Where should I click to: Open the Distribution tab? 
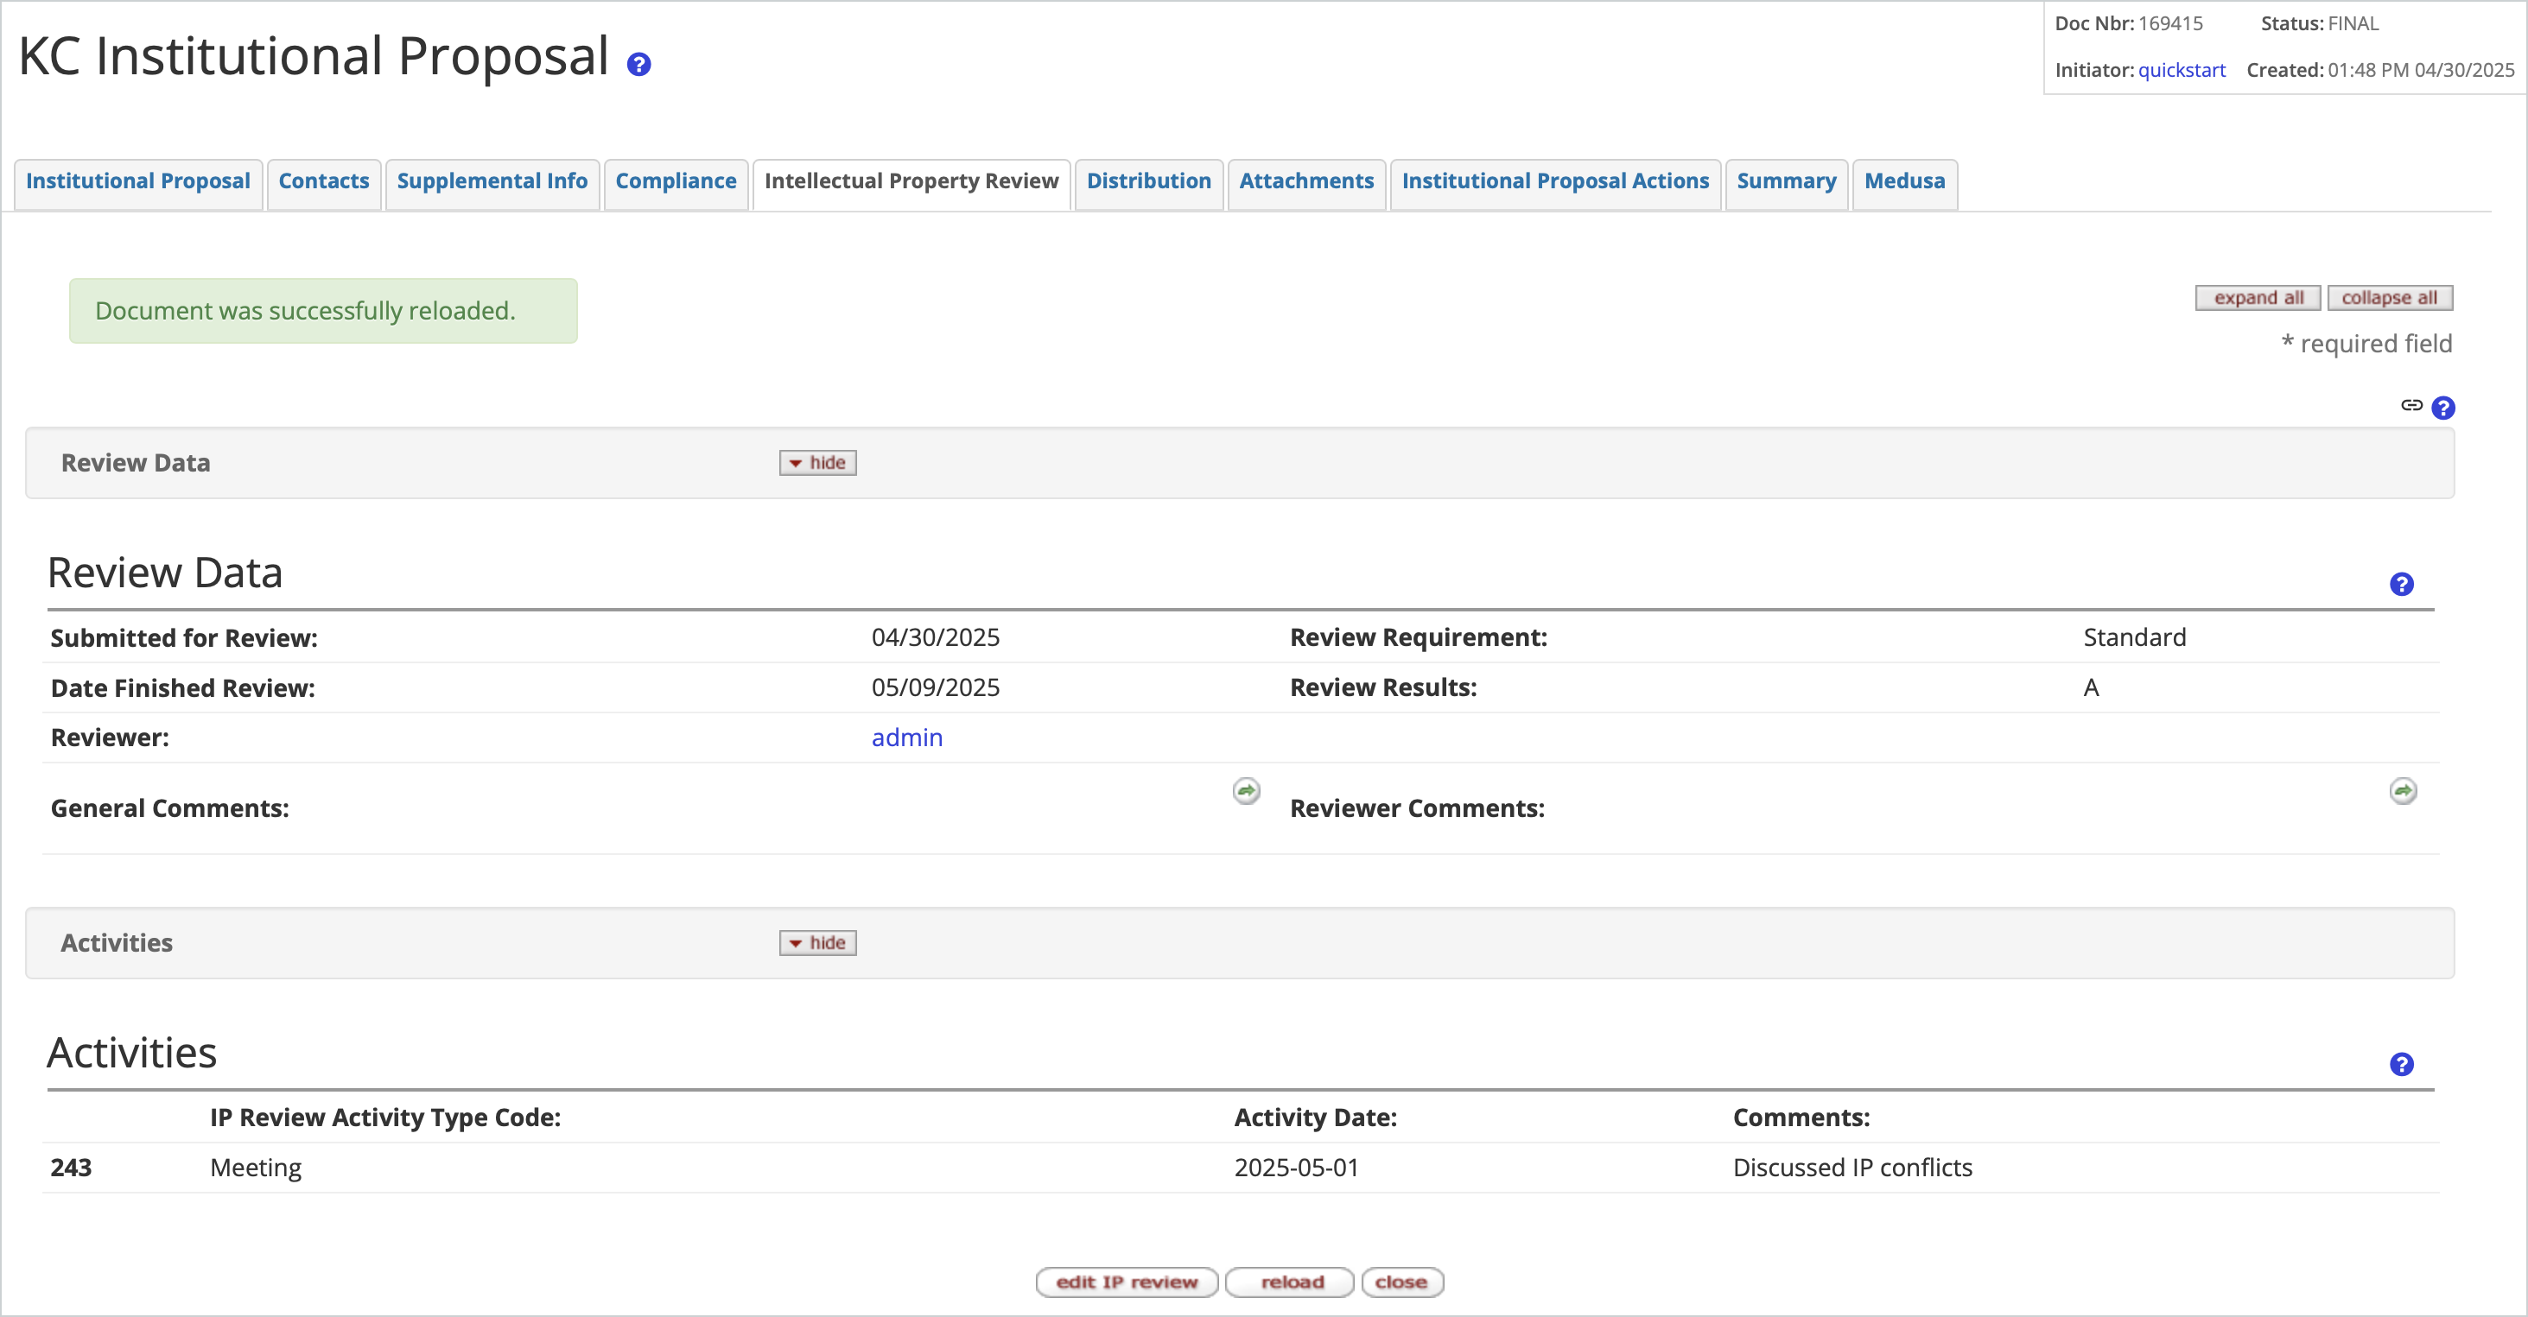1148,181
